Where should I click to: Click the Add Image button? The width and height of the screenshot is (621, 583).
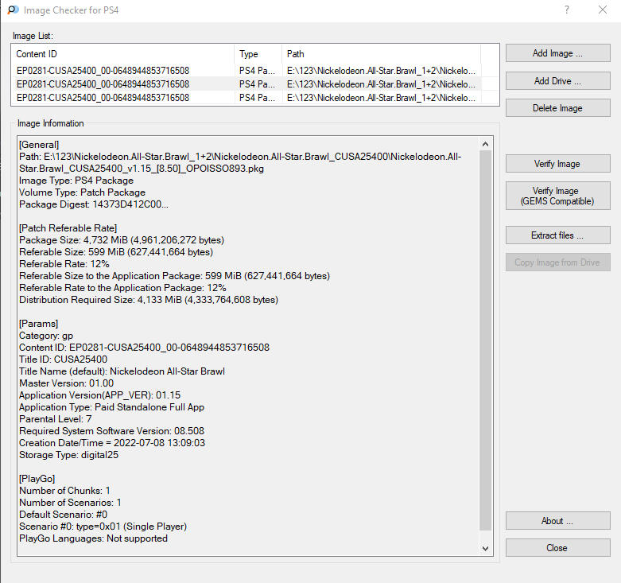click(557, 53)
